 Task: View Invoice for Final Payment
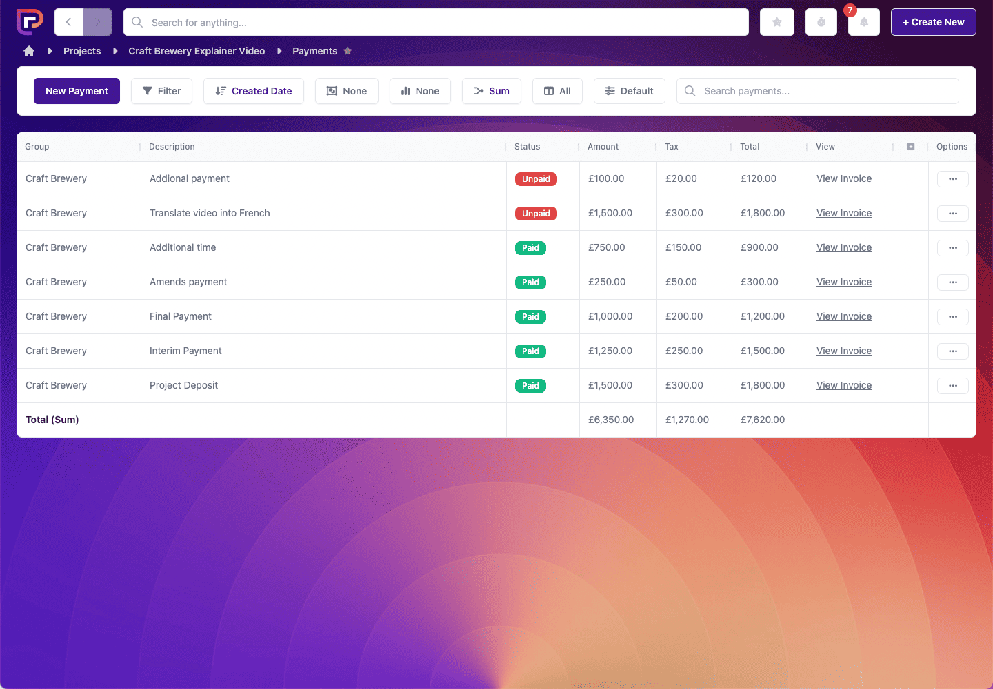point(844,316)
